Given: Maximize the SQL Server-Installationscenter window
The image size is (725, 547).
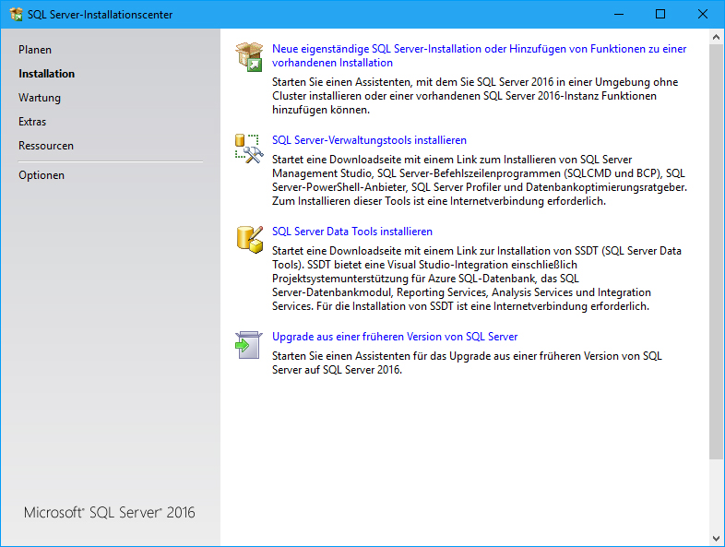Looking at the screenshot, I should tap(660, 15).
